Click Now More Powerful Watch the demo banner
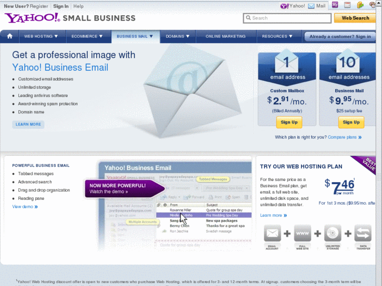Viewport: 382px width, 286px height. 124,188
